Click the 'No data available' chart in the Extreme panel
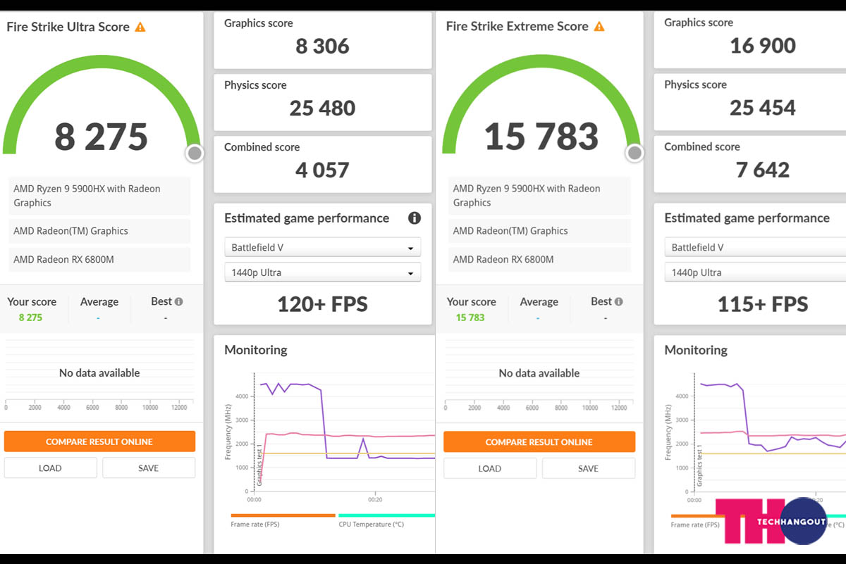Screen dimensions: 846x564 539,375
